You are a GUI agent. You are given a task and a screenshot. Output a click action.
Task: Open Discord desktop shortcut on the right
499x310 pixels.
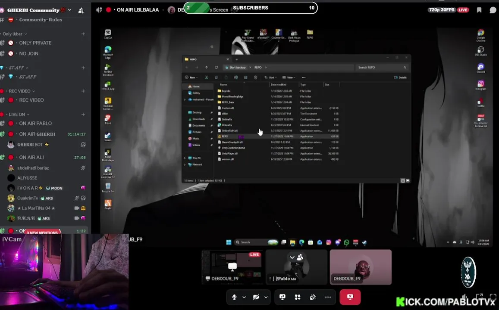(x=481, y=68)
